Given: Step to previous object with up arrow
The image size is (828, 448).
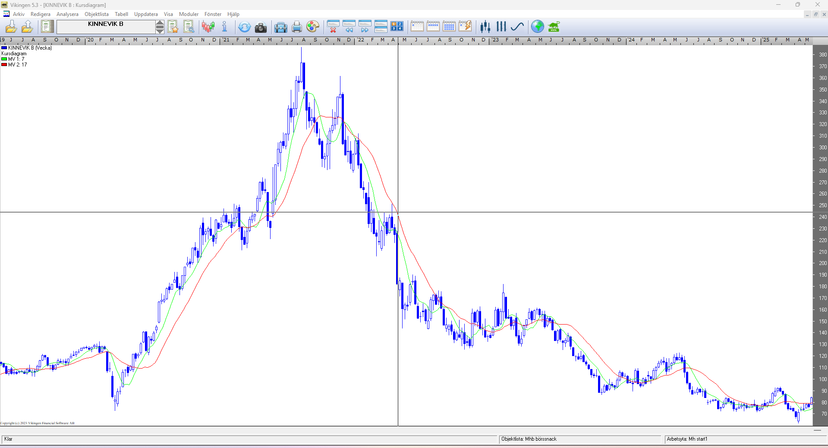Looking at the screenshot, I should (x=160, y=23).
